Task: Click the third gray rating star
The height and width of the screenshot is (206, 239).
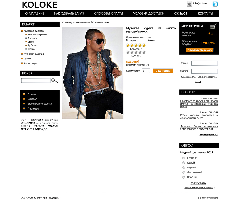Action: pyautogui.click(x=136, y=52)
